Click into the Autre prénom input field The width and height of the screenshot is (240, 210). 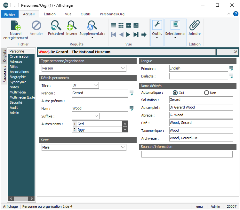click(100, 101)
